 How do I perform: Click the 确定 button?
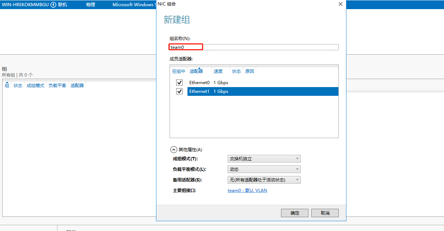(x=295, y=213)
